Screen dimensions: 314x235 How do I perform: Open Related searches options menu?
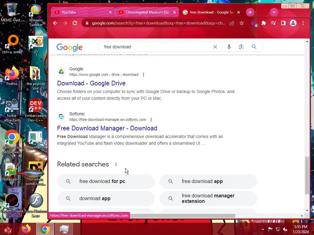coord(116,164)
